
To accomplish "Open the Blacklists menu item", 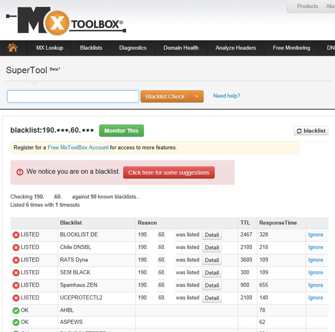I will [91, 47].
